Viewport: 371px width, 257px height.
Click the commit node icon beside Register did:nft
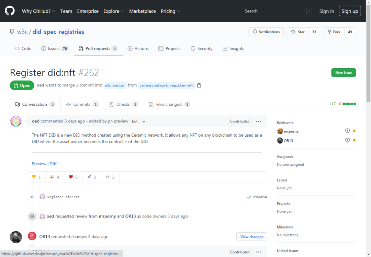pos(32,197)
